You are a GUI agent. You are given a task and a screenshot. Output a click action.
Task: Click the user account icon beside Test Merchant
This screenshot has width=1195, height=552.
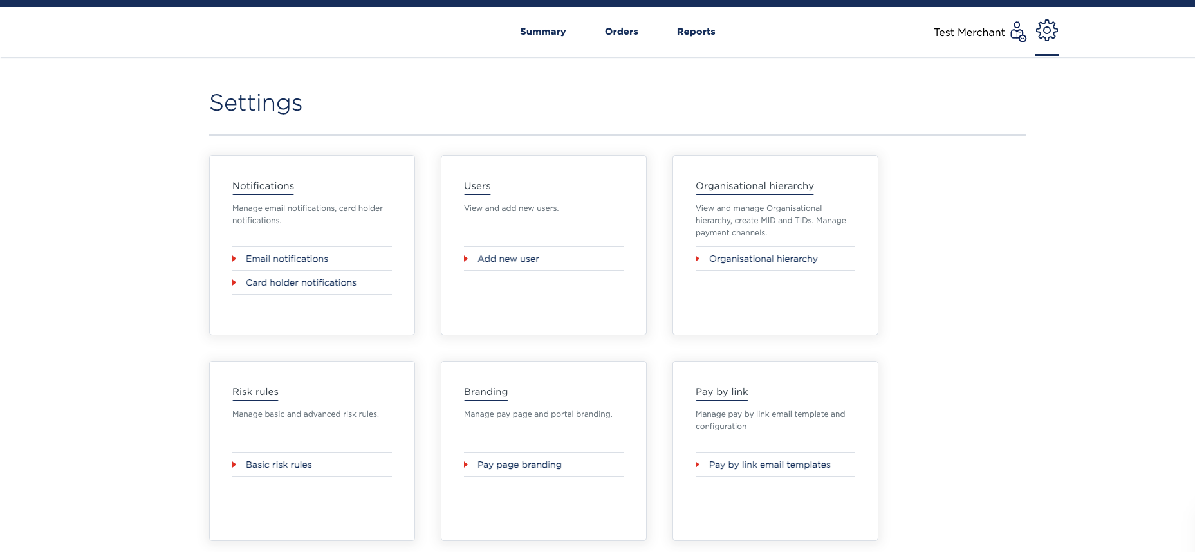[x=1018, y=32]
